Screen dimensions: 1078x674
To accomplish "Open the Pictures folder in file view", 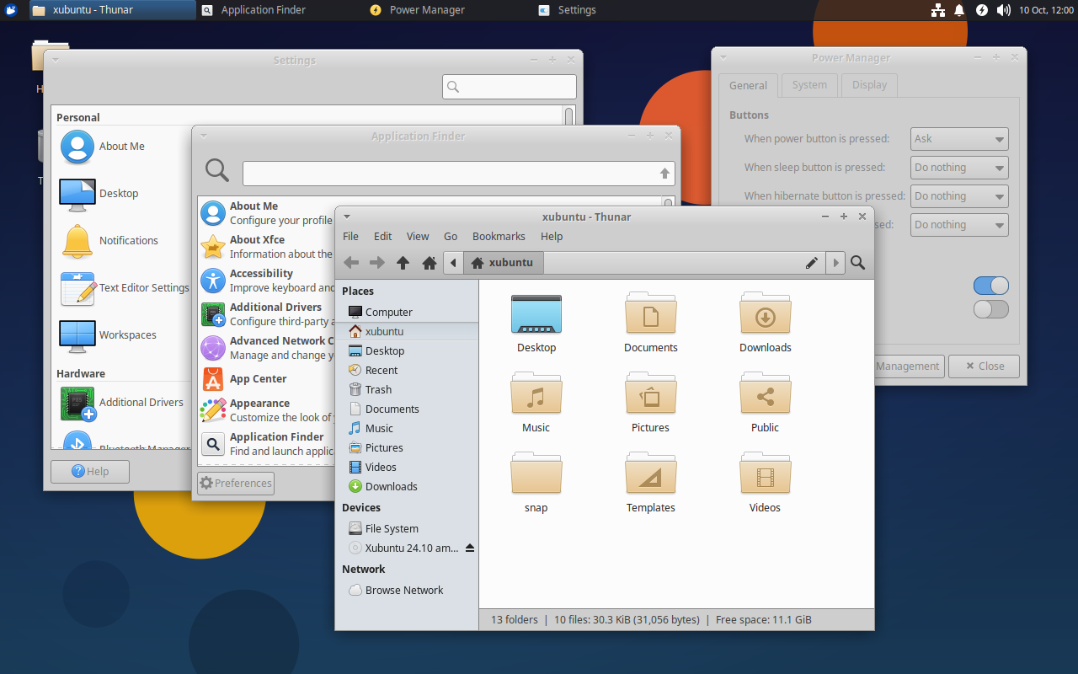I will 650,403.
